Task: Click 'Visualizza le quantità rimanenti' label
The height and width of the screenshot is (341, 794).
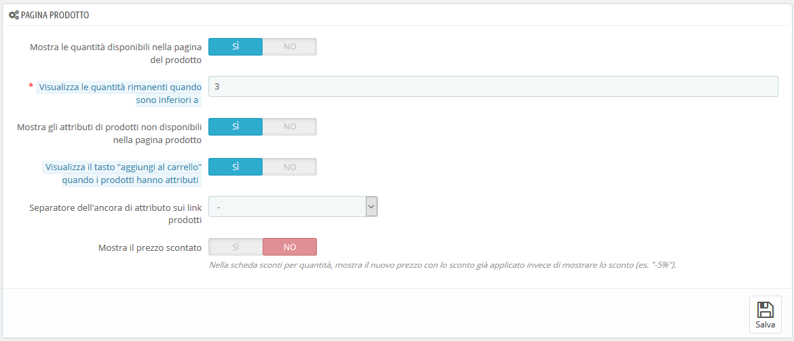Action: (x=120, y=93)
